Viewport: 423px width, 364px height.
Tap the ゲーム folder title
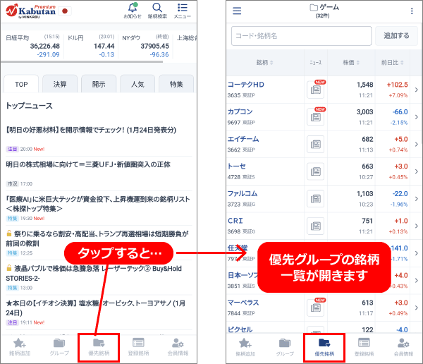tap(324, 7)
